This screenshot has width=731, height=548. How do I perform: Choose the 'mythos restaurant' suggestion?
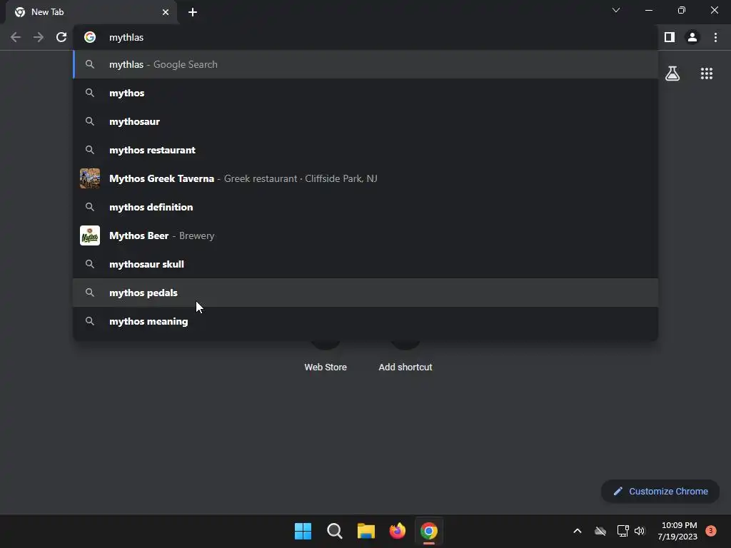[x=365, y=150]
